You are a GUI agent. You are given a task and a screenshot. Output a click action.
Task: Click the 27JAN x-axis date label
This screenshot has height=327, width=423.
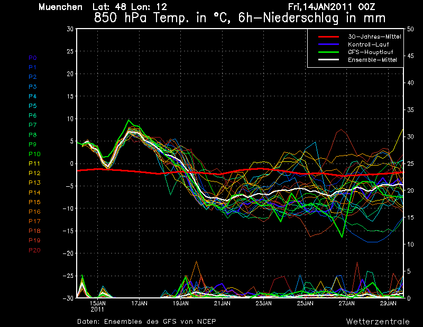click(x=347, y=304)
